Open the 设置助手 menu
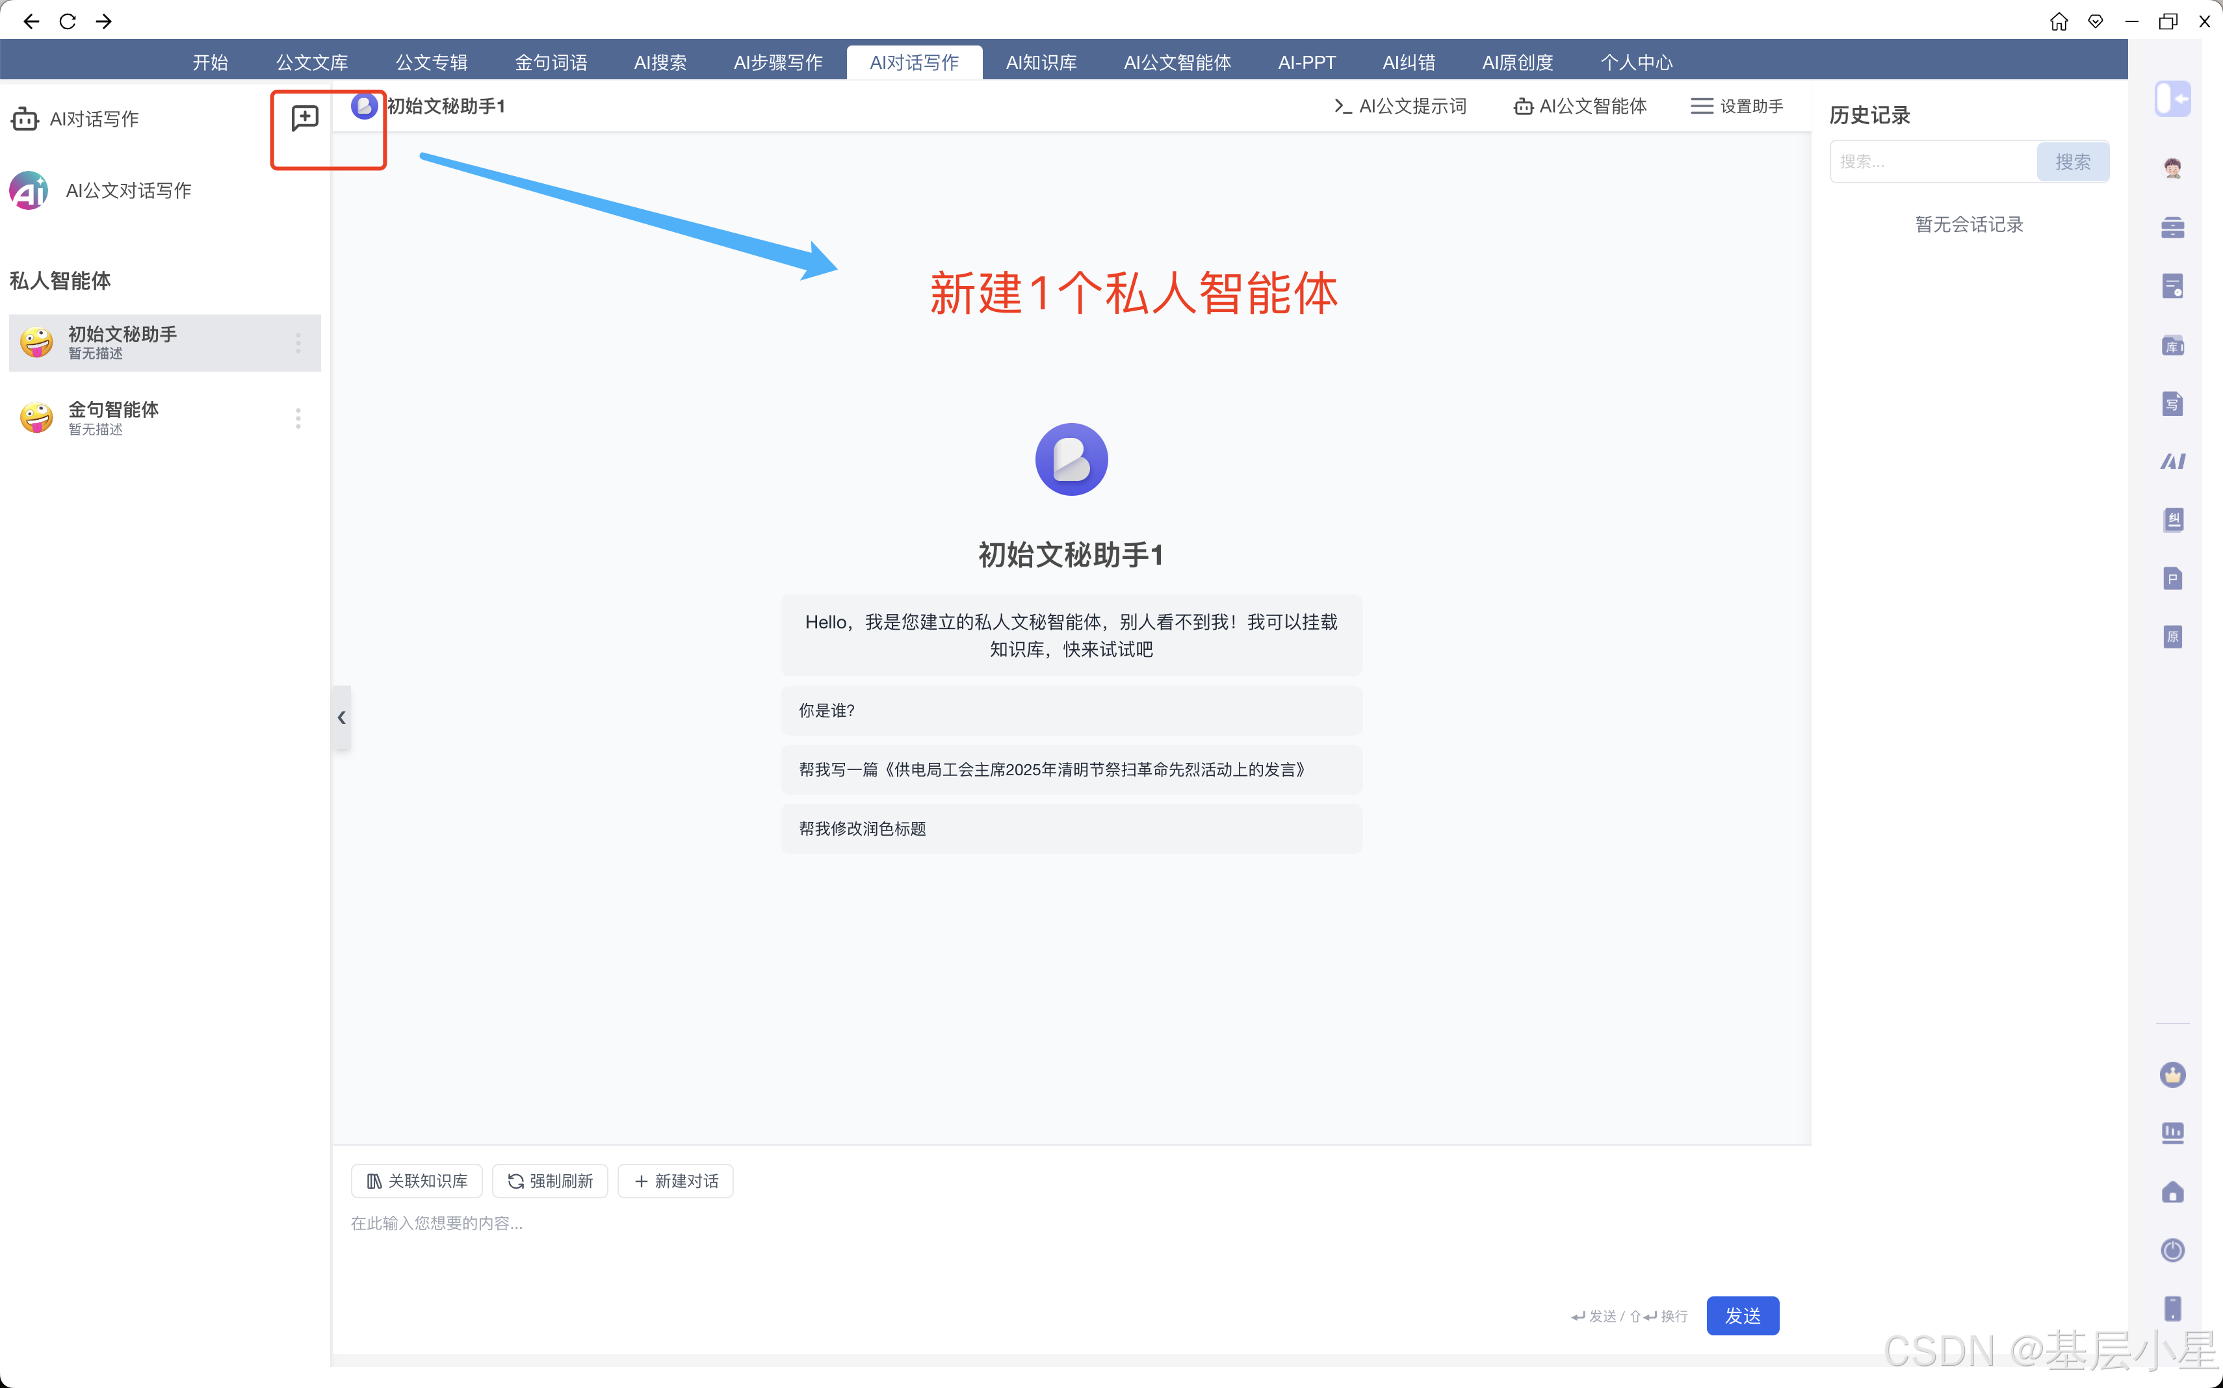Viewport: 2223px width, 1388px height. coord(1736,107)
